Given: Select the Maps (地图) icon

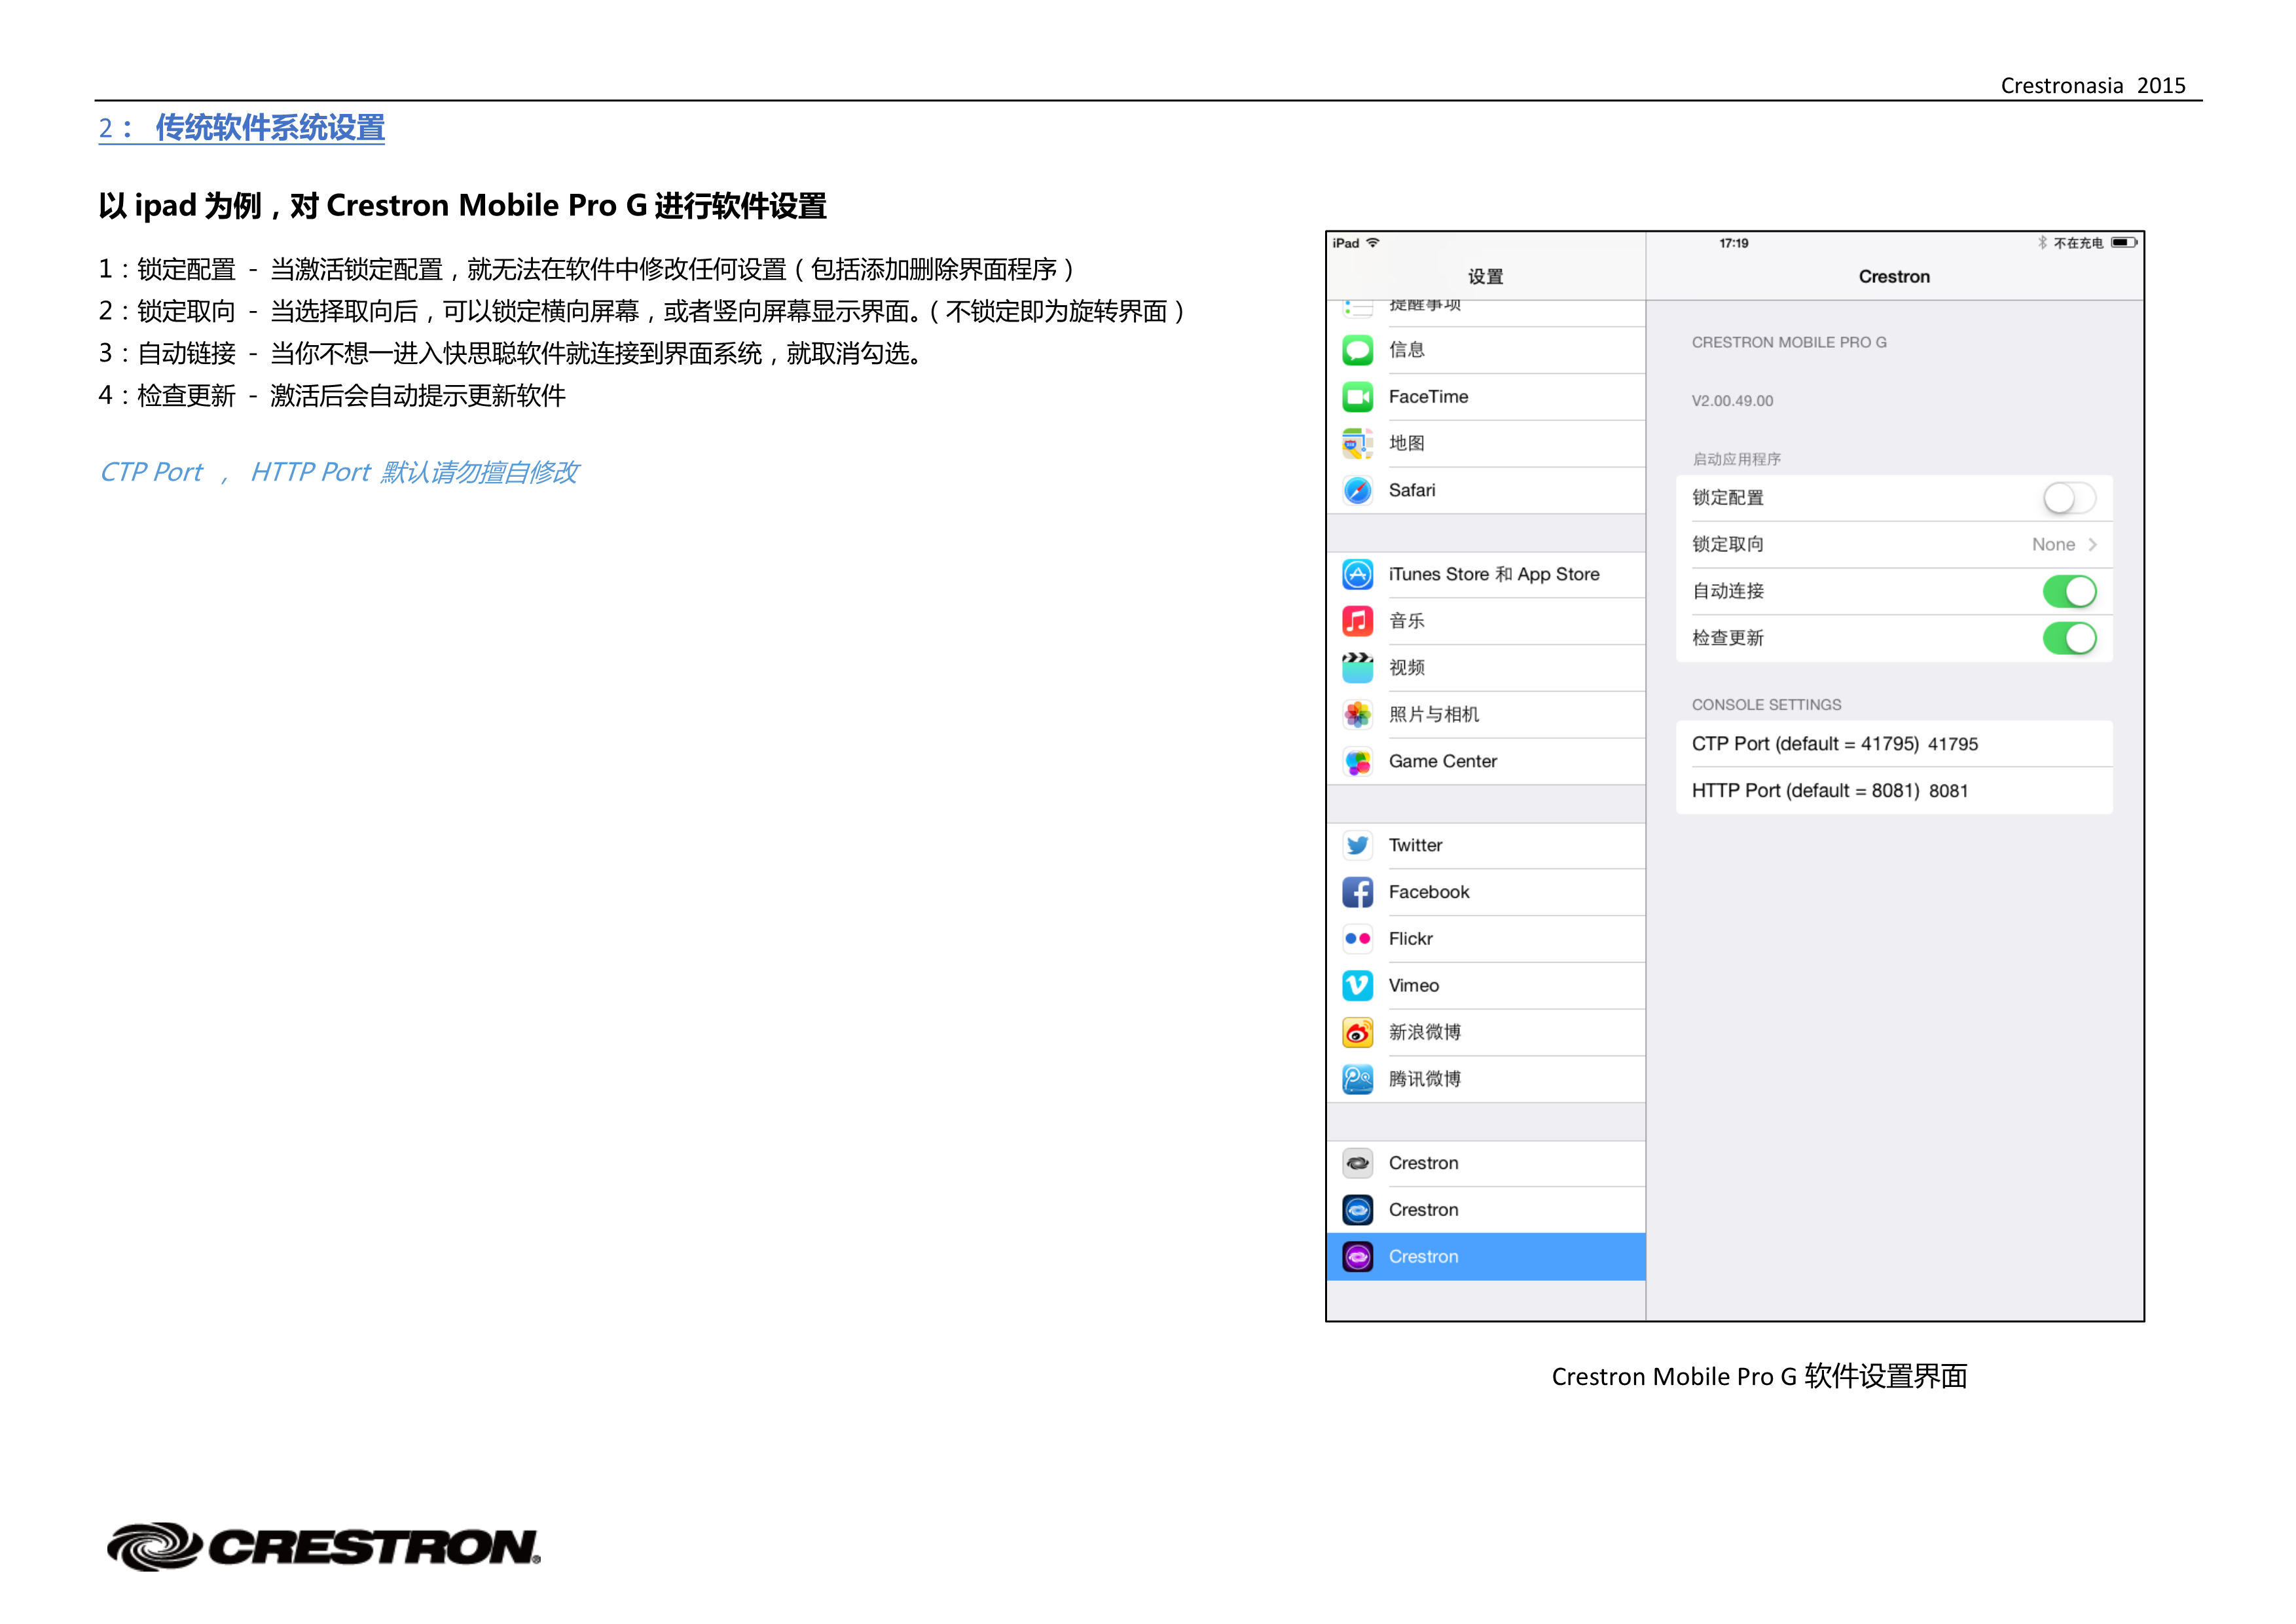Looking at the screenshot, I should tap(1357, 443).
